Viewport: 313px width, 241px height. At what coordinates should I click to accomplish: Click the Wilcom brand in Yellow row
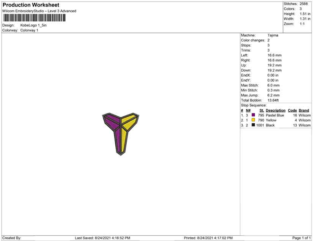pos(305,120)
